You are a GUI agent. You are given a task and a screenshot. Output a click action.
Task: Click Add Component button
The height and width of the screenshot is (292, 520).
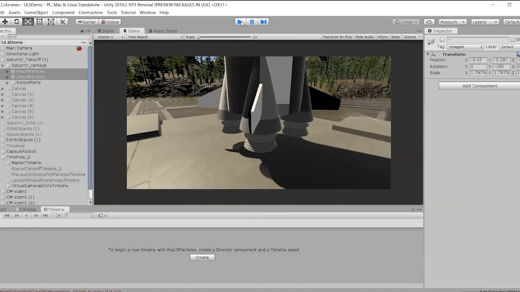479,86
